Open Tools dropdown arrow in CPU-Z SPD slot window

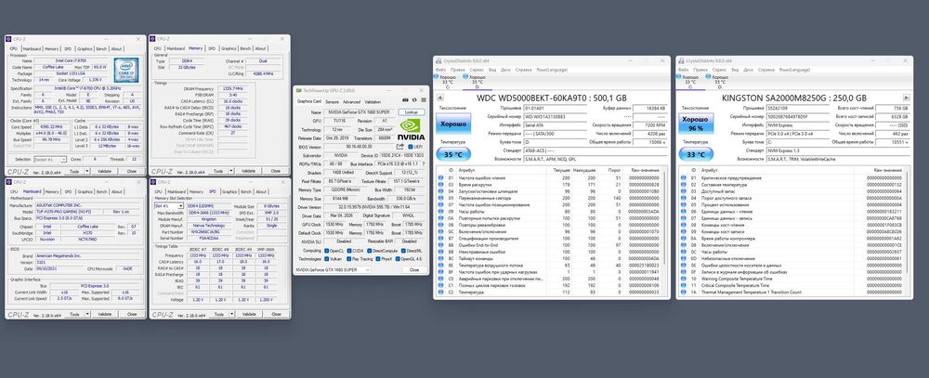[x=231, y=314]
